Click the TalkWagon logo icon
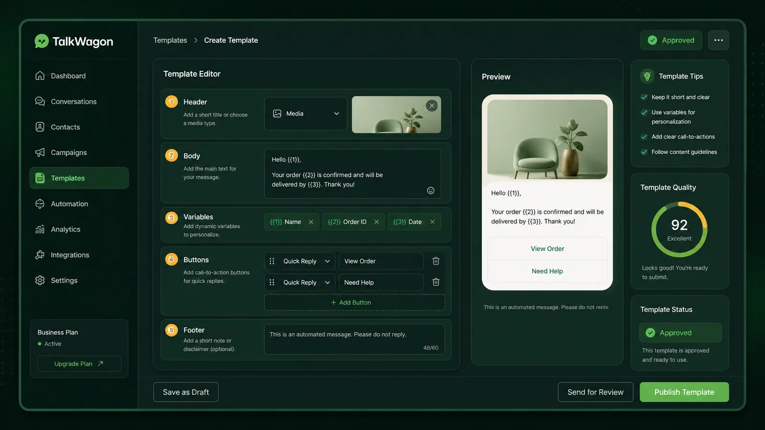This screenshot has width=765, height=430. (42, 41)
